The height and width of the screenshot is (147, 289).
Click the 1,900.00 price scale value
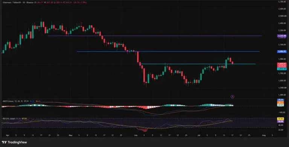[x=282, y=59]
